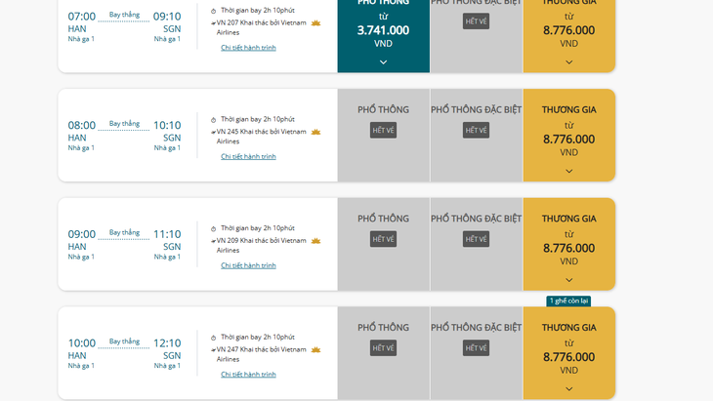Click the 08:00 departure time
This screenshot has width=713, height=401.
point(82,125)
